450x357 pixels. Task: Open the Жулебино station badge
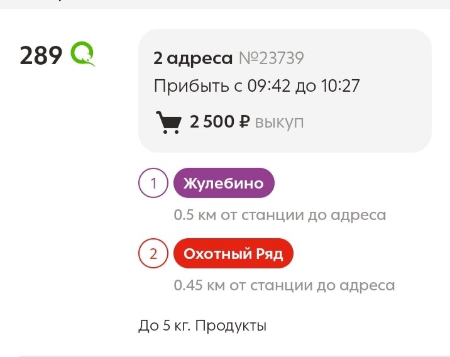pos(224,183)
